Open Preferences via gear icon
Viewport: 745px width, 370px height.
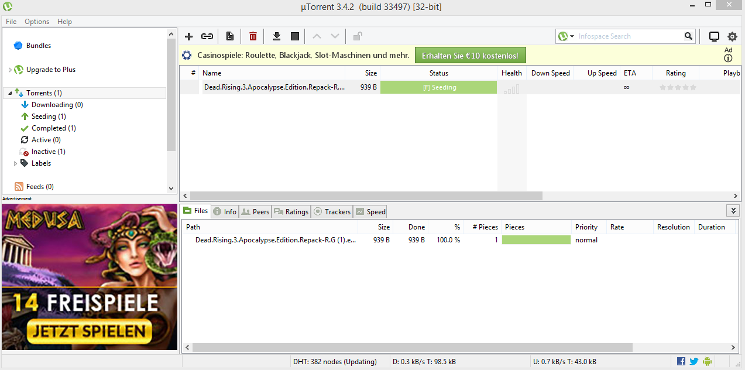732,36
